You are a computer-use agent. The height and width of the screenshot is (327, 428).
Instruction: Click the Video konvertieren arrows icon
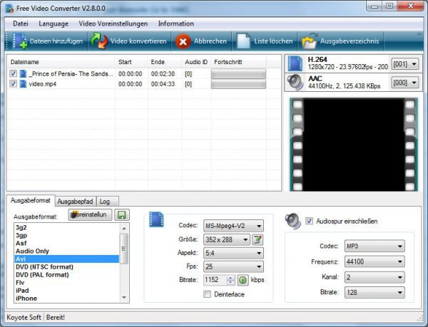[x=99, y=41]
